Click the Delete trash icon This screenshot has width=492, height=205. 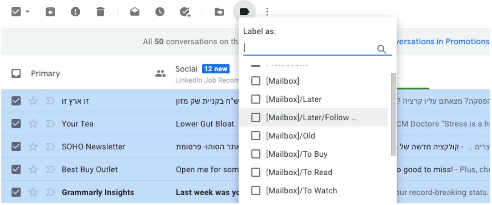[100, 12]
